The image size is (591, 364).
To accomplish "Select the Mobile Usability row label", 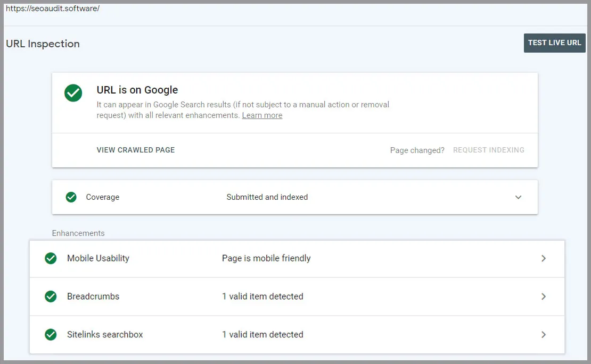I will 98,258.
